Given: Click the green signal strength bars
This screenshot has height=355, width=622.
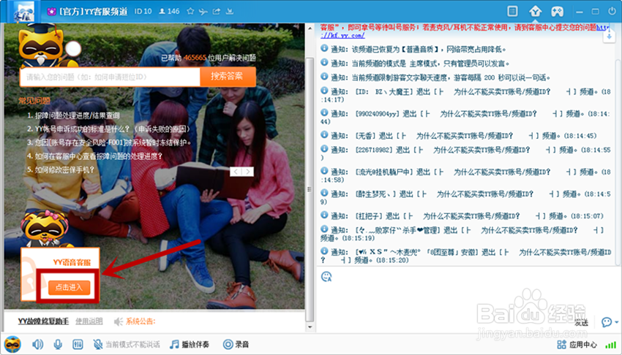Looking at the screenshot, I should [x=611, y=345].
